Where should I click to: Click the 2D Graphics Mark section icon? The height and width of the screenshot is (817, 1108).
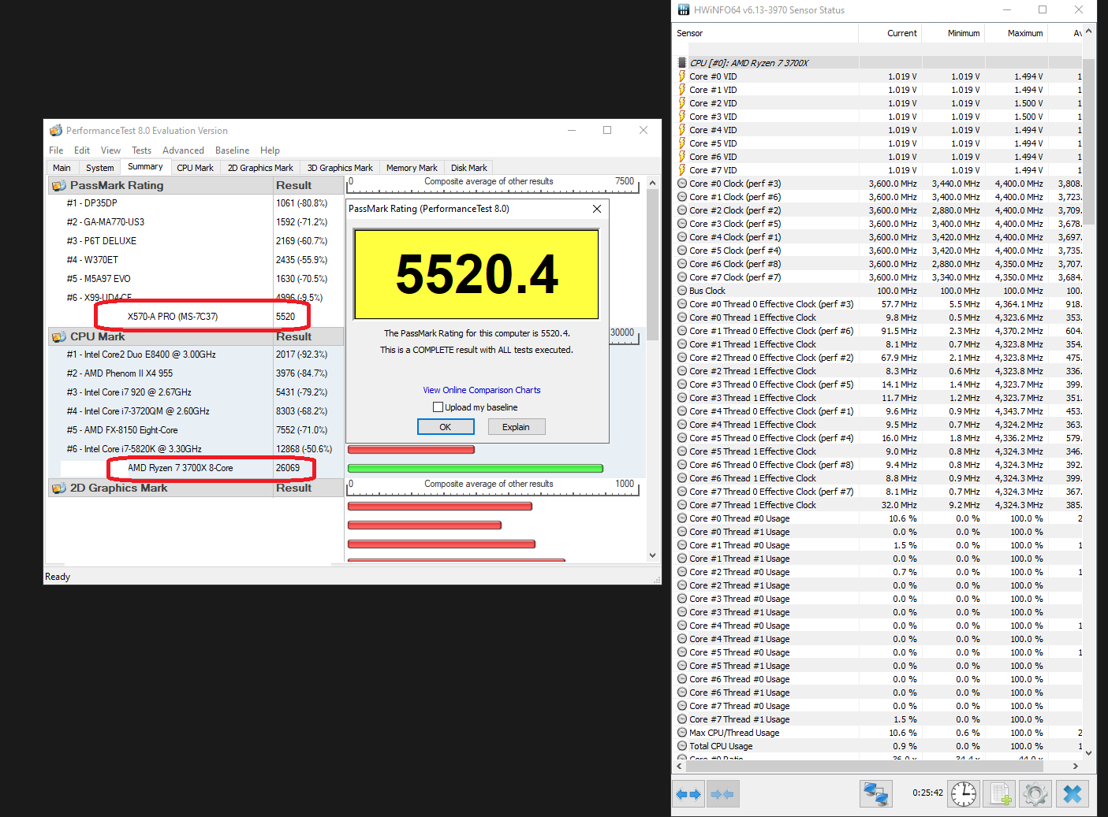58,488
